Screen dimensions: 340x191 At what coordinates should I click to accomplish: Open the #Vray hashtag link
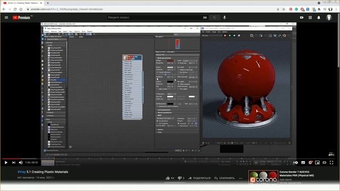tap(21, 172)
